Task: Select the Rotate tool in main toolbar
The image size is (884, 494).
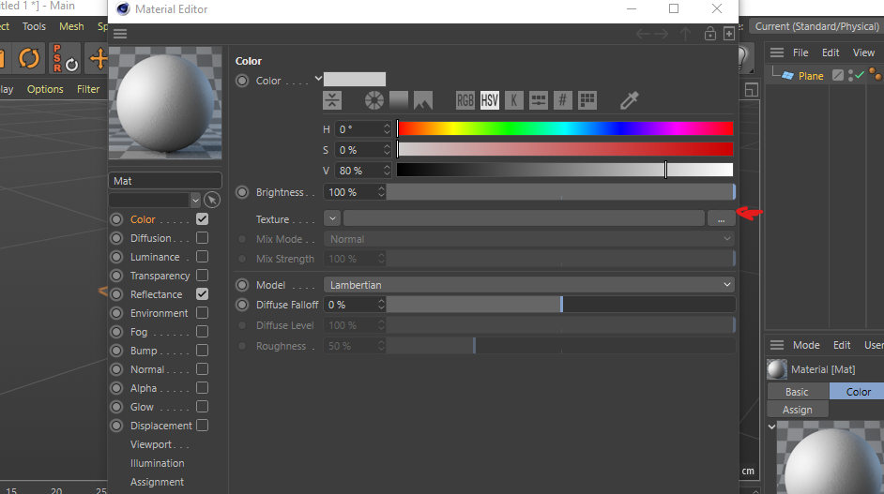Action: (x=29, y=58)
